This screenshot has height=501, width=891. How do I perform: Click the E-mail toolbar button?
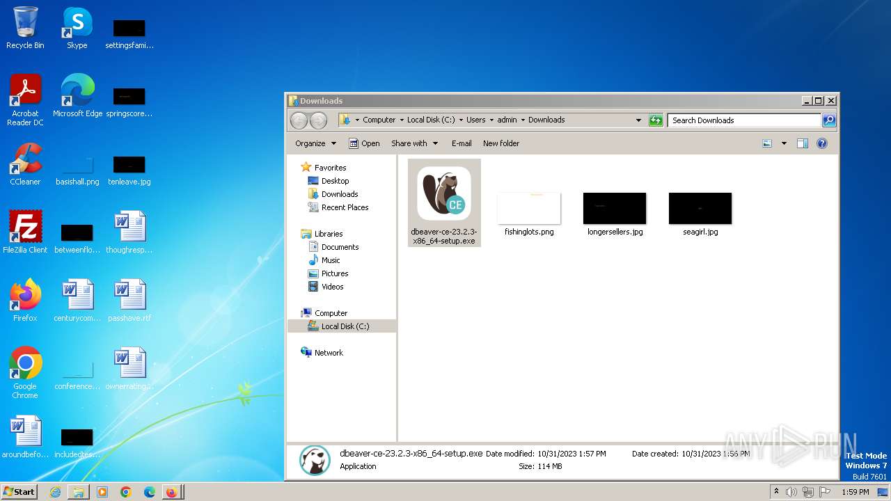(462, 143)
